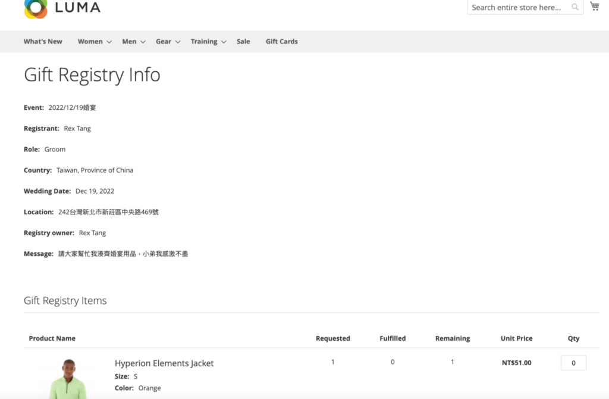Focus the Qty input for the jacket
The image size is (609, 399).
point(573,363)
